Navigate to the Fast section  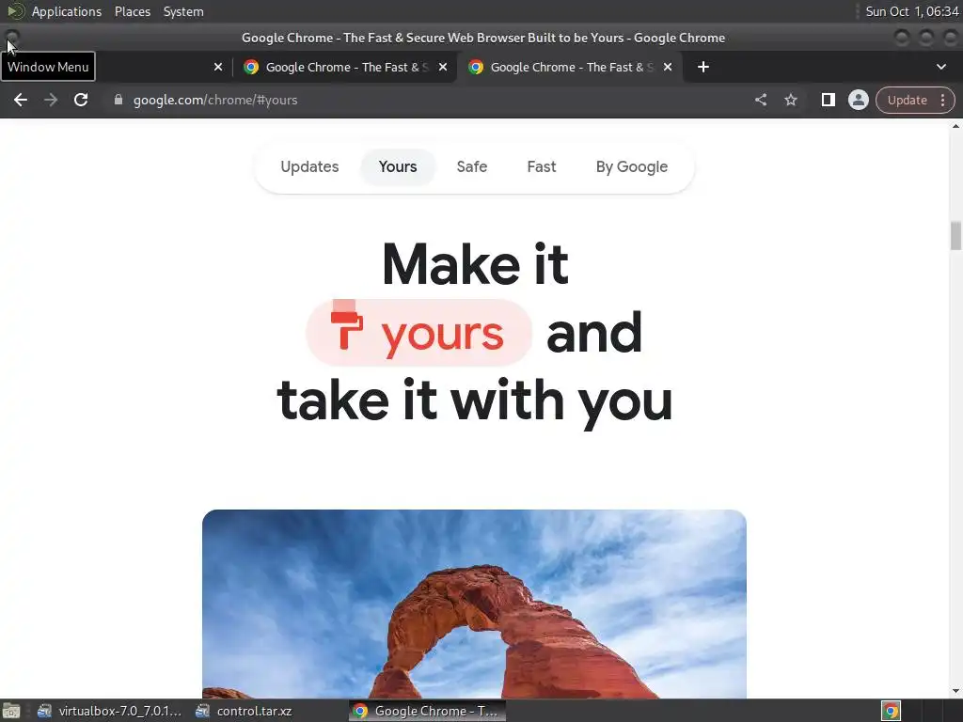pyautogui.click(x=541, y=167)
